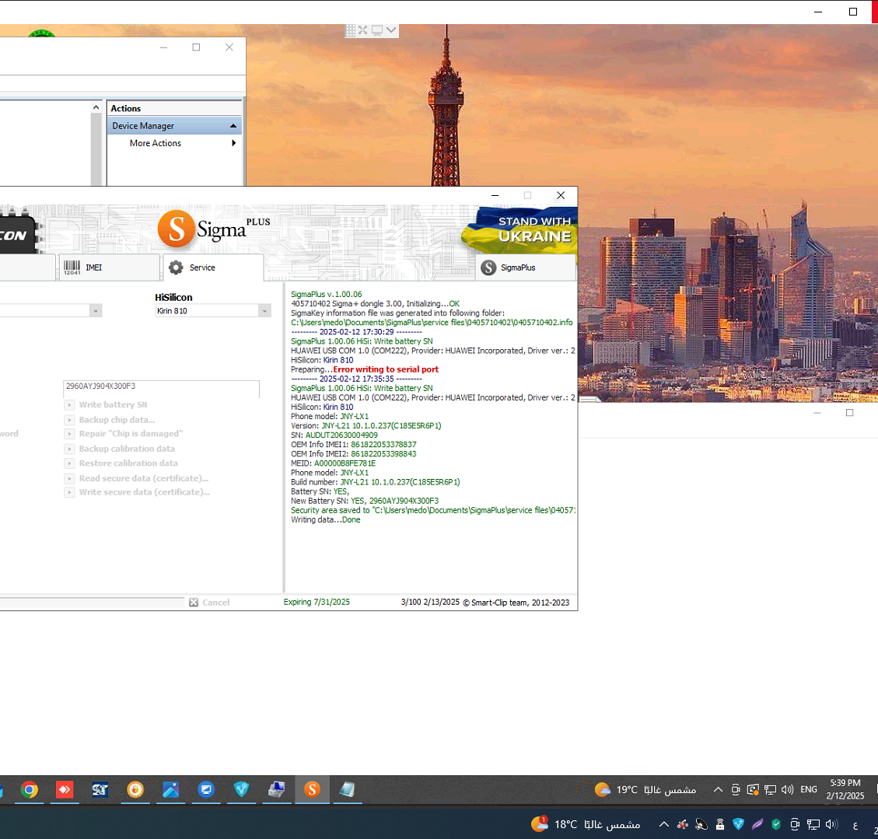The height and width of the screenshot is (839, 878).
Task: Open the left combo box dropdown arrow
Action: [96, 310]
